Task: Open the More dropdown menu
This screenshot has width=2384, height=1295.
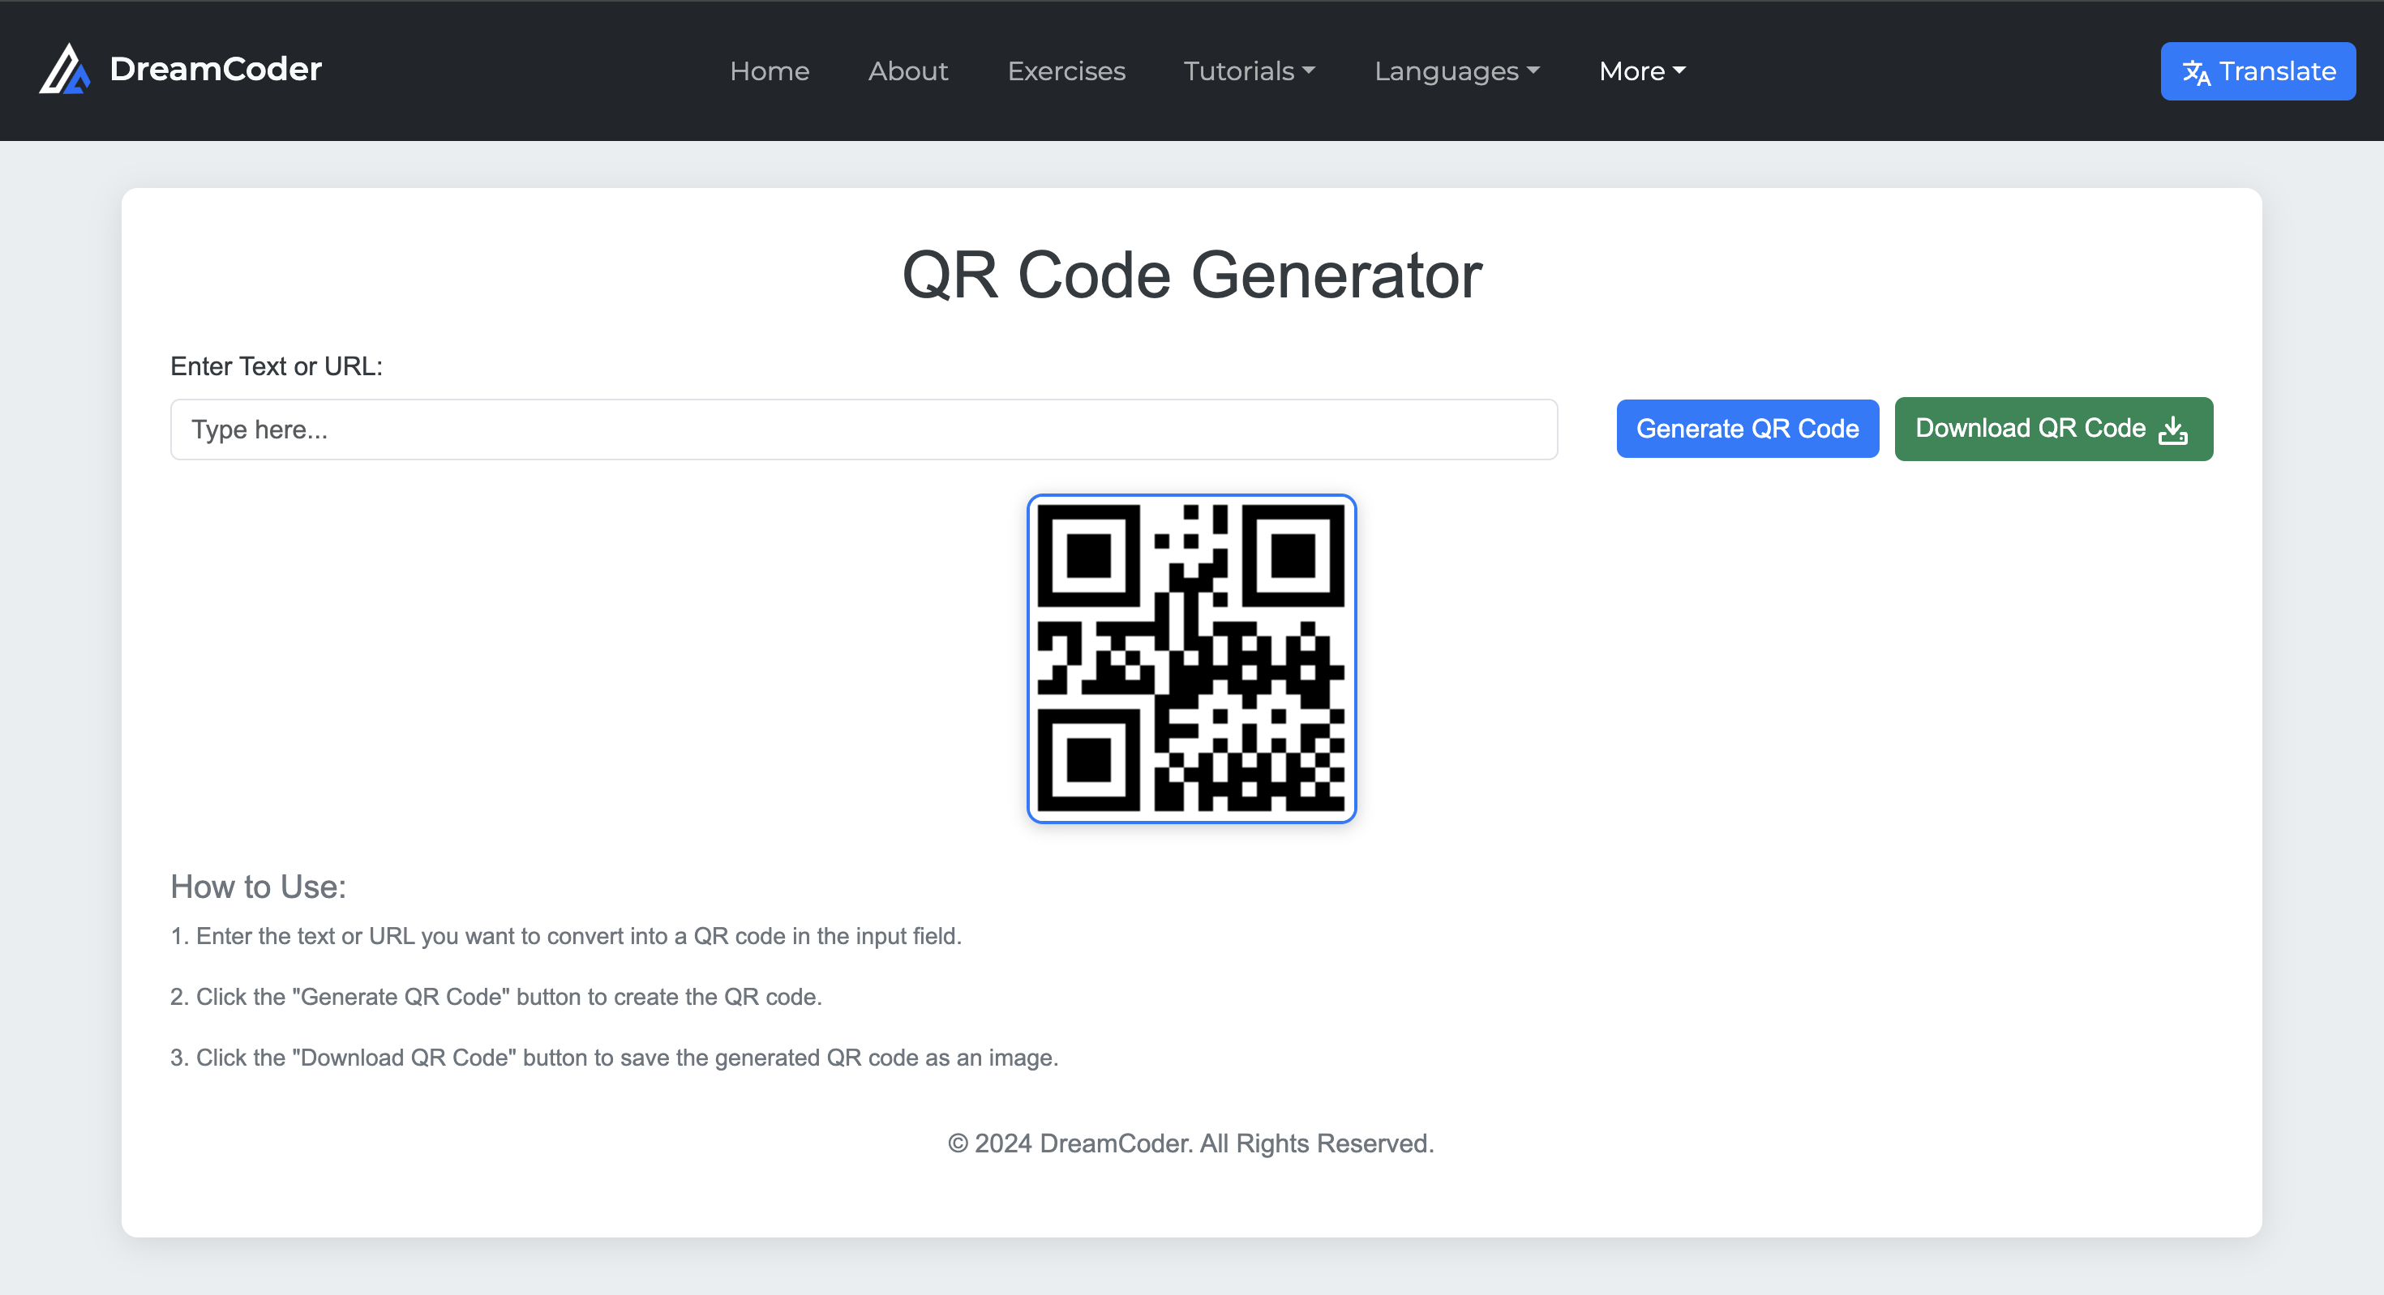Action: click(x=1642, y=71)
